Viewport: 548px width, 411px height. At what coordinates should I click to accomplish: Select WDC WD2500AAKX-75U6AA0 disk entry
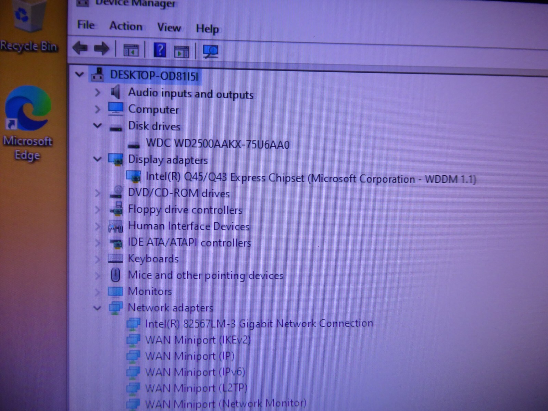(x=217, y=144)
